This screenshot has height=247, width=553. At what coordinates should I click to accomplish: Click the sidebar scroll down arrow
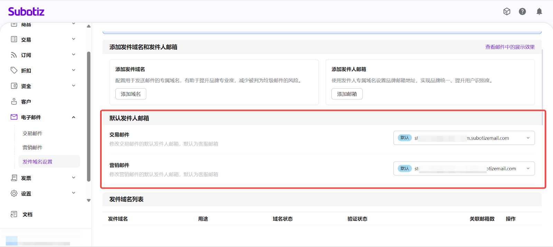[89, 200]
